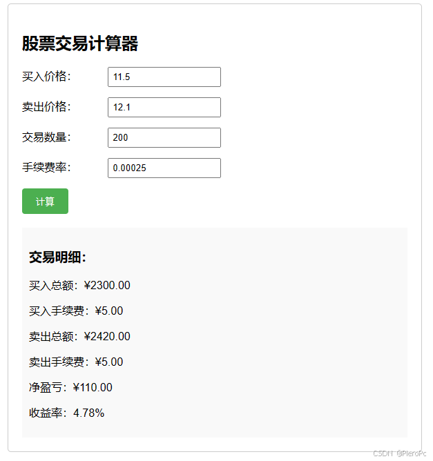This screenshot has width=433, height=461.
Task: Click the 卖出总额 ¥2420.00 result line
Action: click(x=79, y=337)
